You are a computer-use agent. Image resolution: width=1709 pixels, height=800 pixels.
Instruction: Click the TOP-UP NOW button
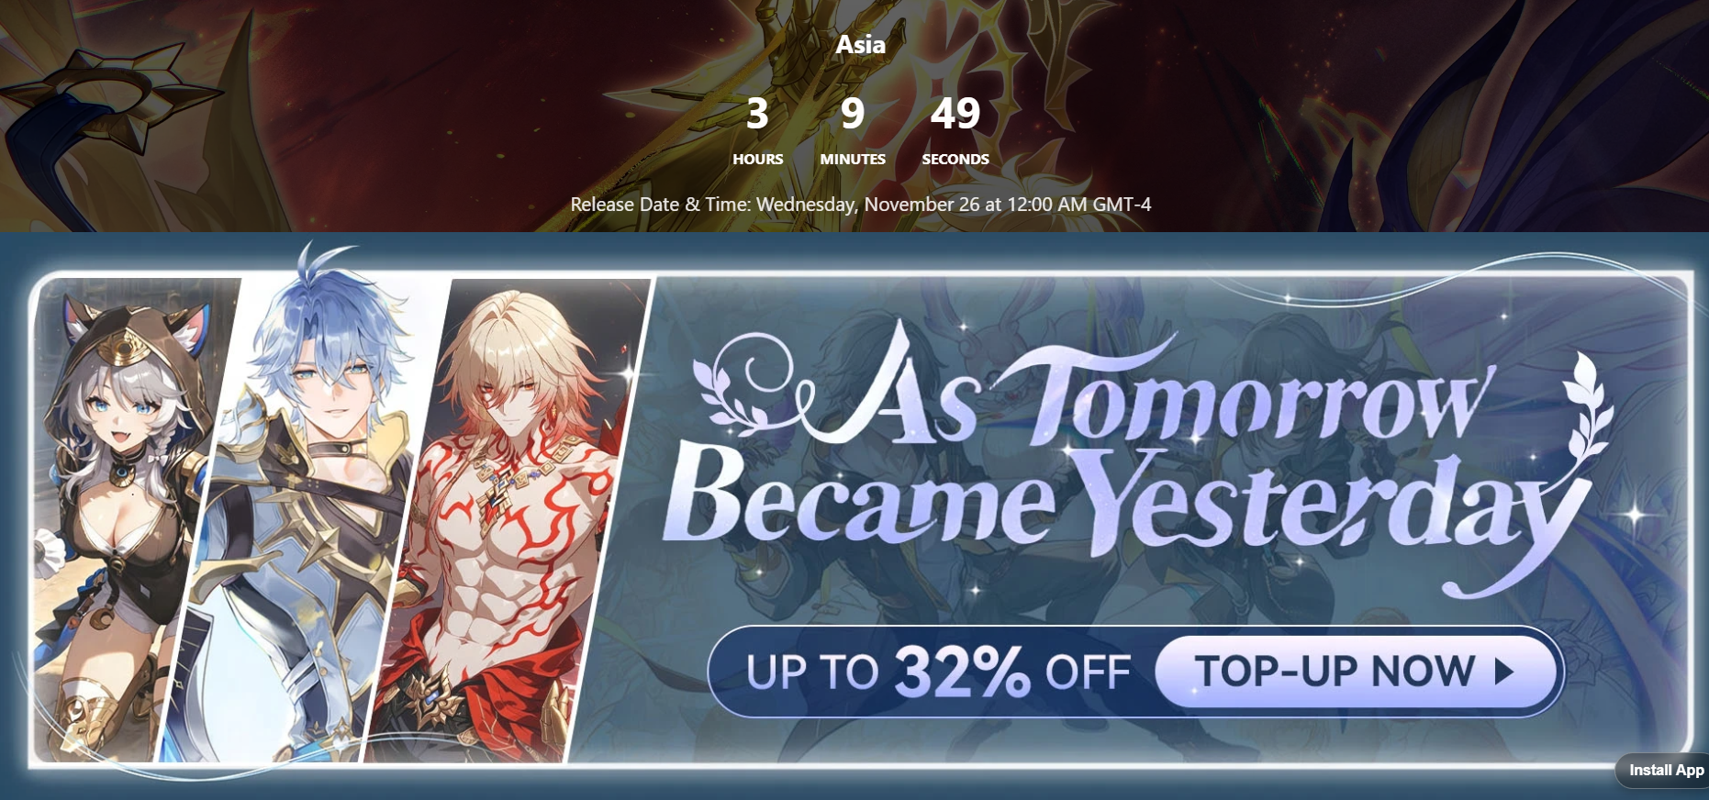coord(1357,672)
